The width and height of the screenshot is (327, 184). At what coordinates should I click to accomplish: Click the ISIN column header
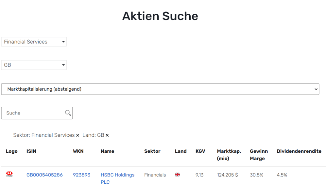31,151
